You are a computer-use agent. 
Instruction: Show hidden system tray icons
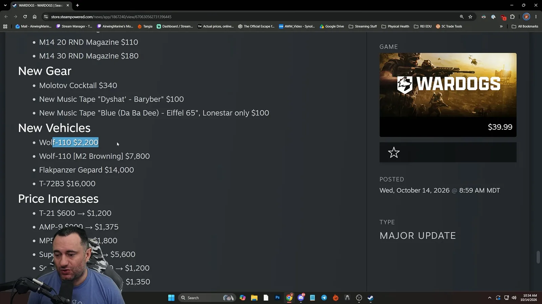(489, 298)
